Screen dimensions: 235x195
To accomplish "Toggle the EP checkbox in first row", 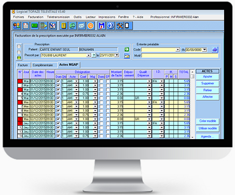I will point(108,81).
